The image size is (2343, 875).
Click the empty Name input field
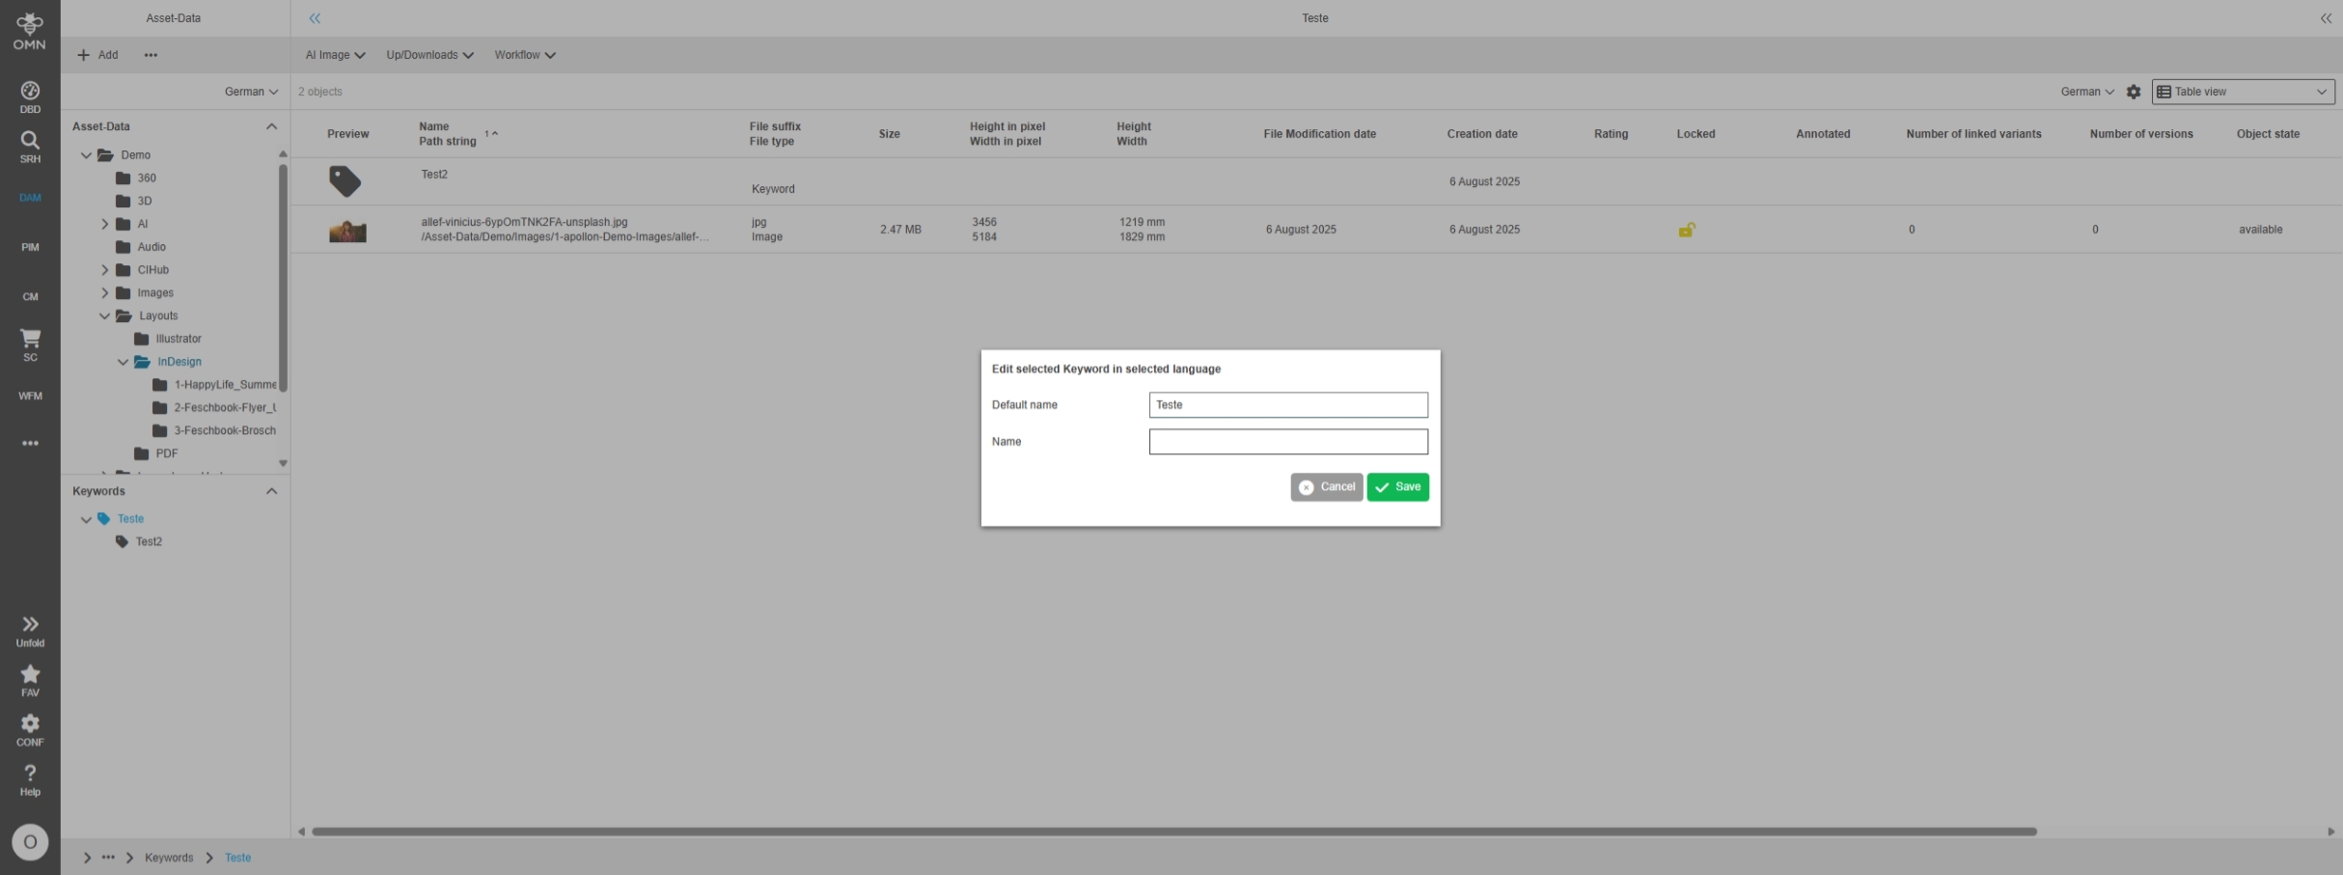tap(1288, 442)
